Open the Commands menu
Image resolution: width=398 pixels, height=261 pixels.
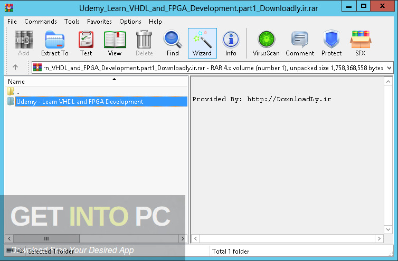coord(41,22)
